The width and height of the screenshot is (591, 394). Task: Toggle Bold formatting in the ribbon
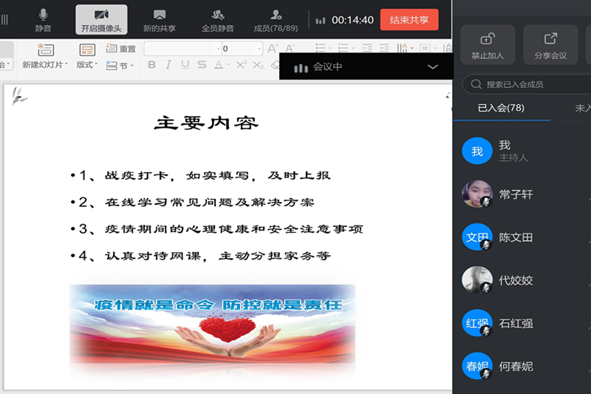point(151,65)
